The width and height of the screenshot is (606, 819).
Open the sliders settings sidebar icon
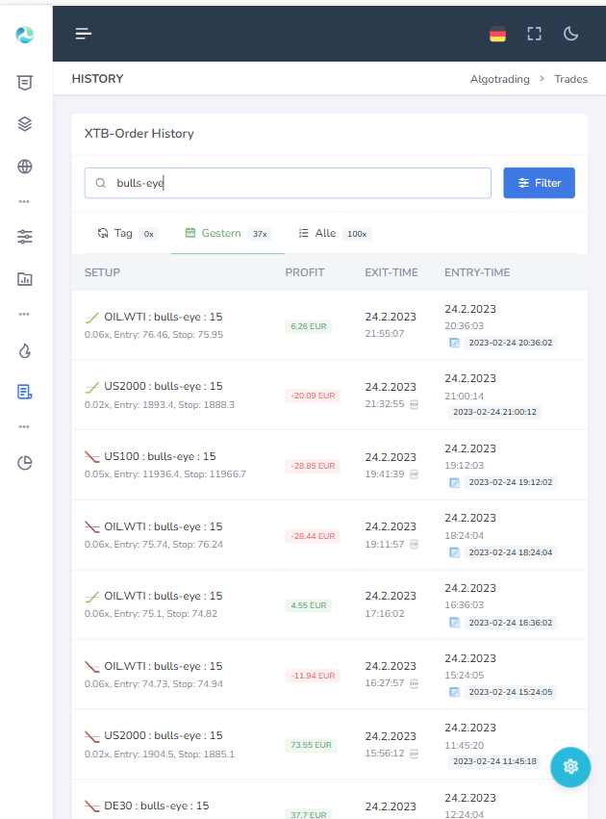(25, 237)
